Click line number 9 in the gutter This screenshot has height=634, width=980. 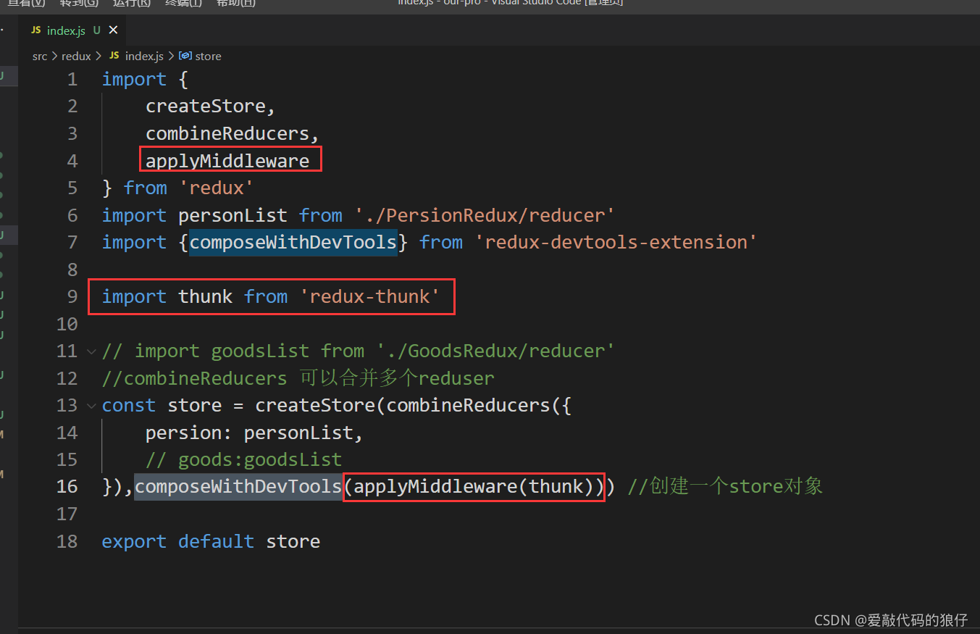71,296
